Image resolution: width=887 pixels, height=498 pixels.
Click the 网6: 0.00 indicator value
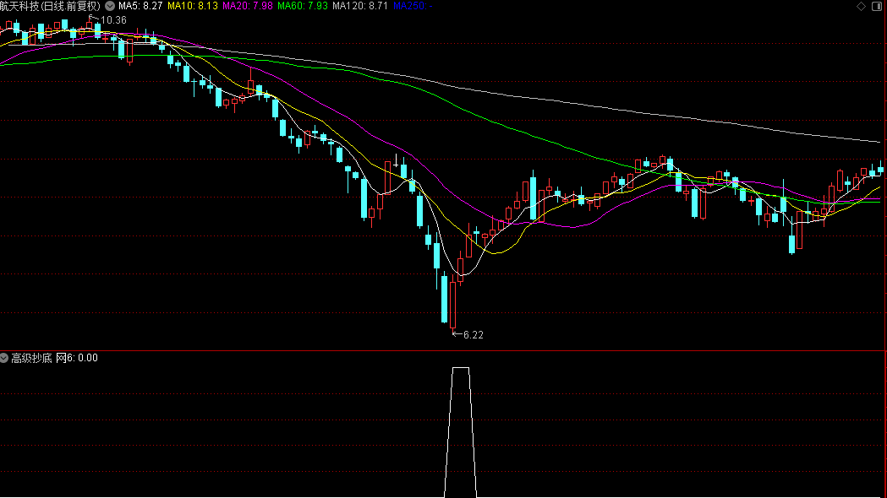coord(77,358)
